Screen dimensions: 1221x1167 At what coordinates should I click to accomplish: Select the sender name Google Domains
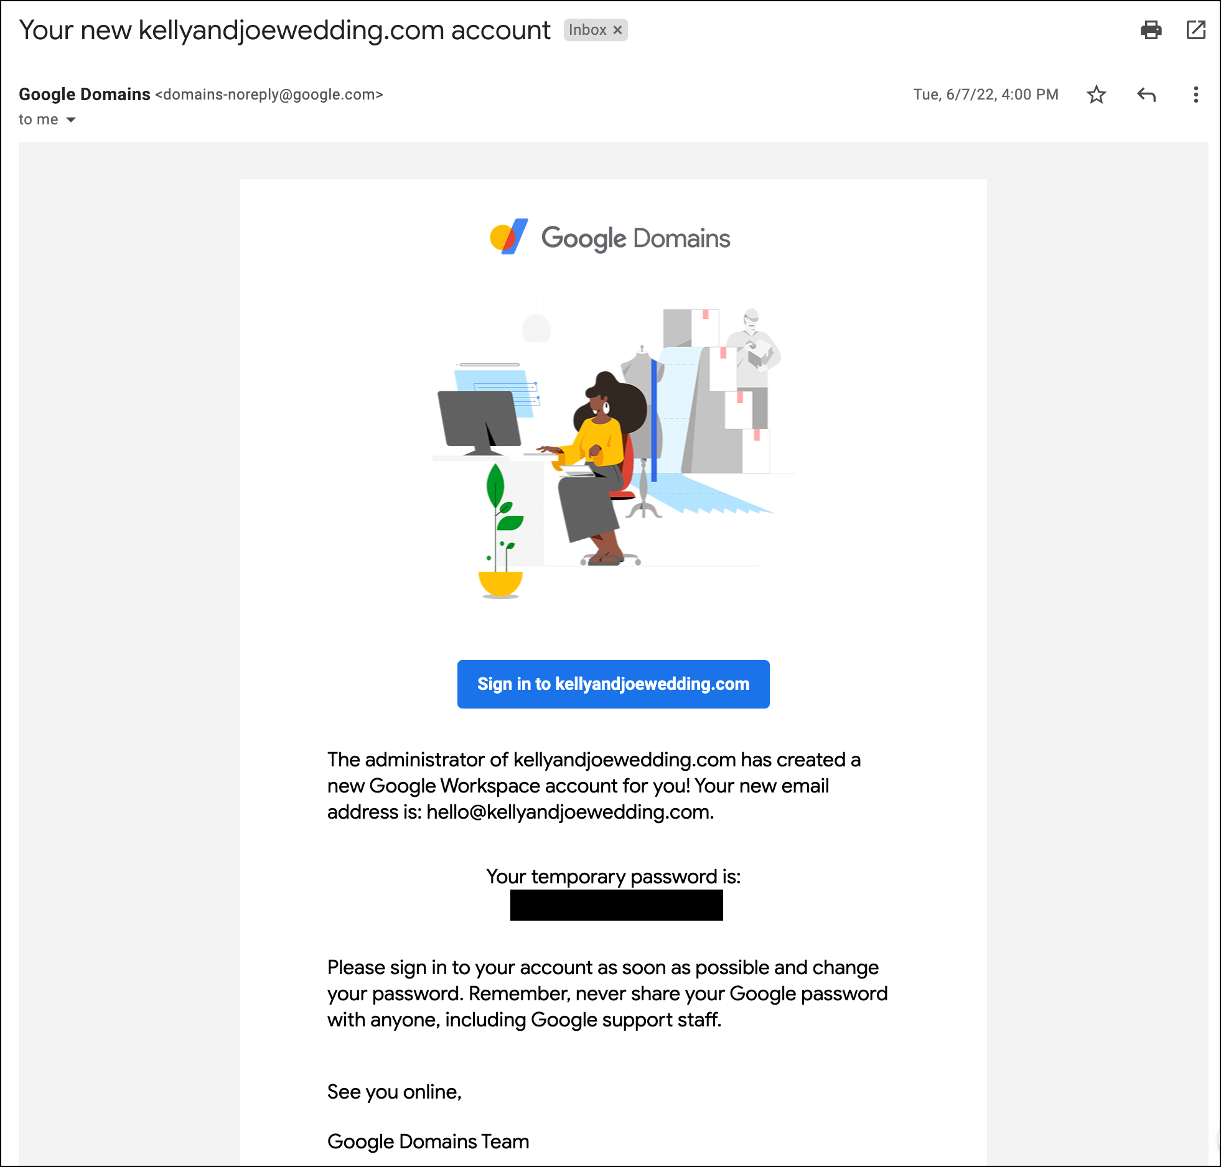85,95
